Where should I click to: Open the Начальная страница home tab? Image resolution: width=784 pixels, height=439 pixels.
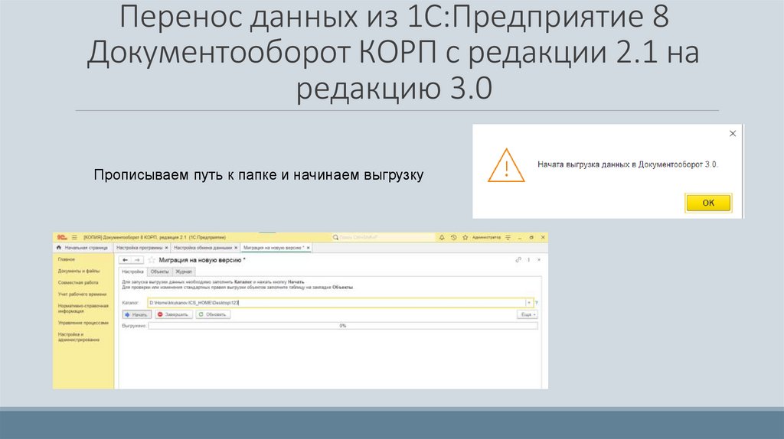pos(83,248)
